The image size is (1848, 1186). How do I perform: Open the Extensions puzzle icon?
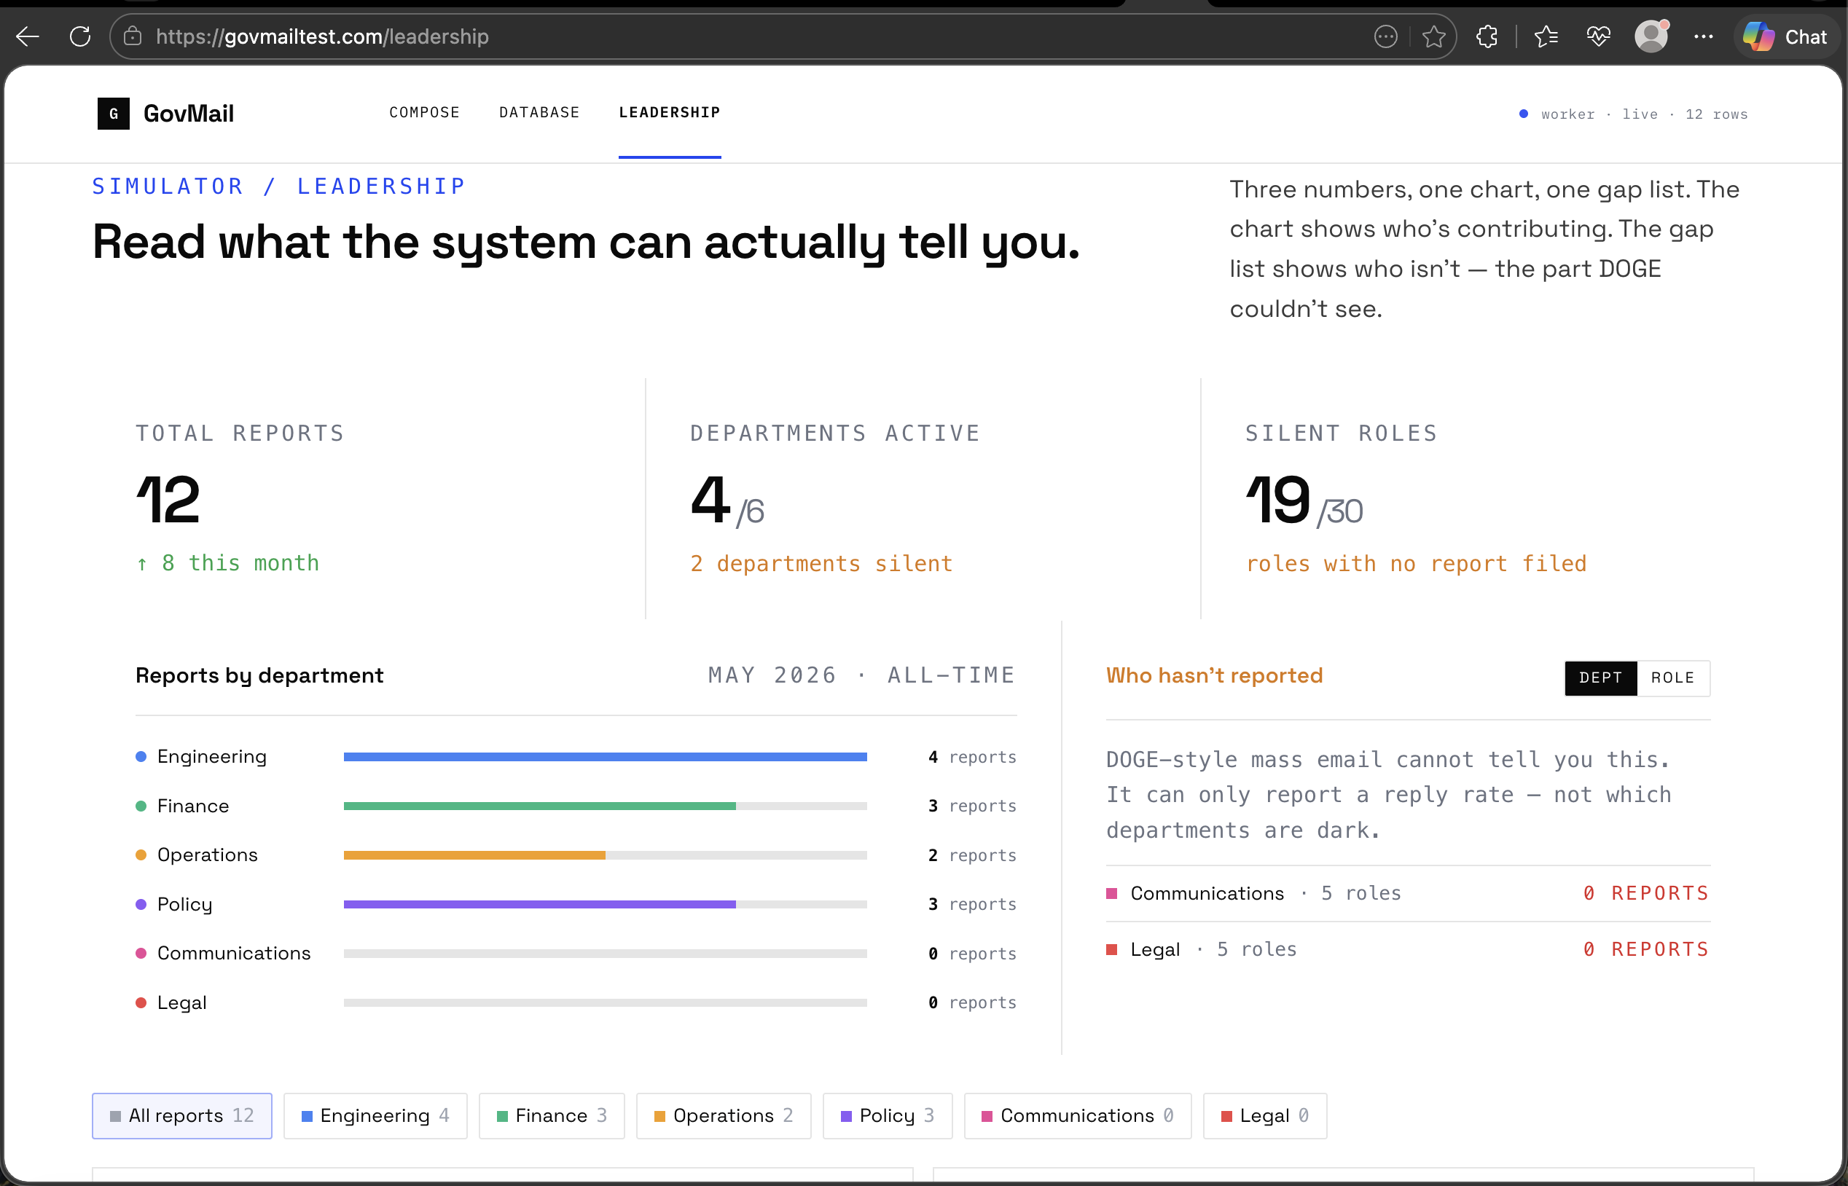tap(1487, 36)
